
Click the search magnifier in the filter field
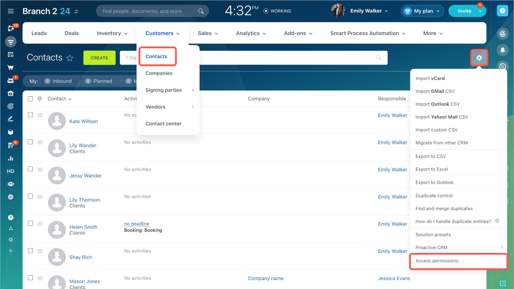[378, 58]
